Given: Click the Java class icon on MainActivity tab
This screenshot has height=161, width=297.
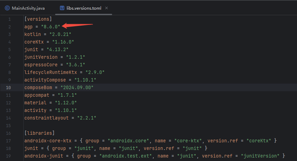Looking at the screenshot, I should 7,8.
